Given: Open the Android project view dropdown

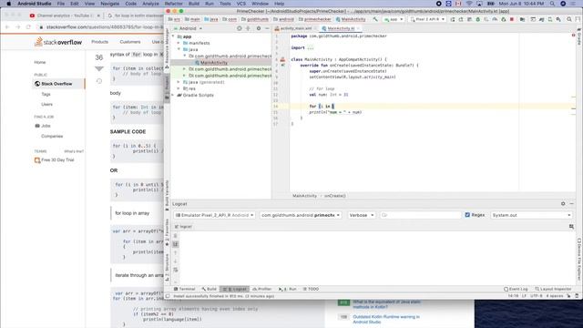Looking at the screenshot, I should coord(189,28).
